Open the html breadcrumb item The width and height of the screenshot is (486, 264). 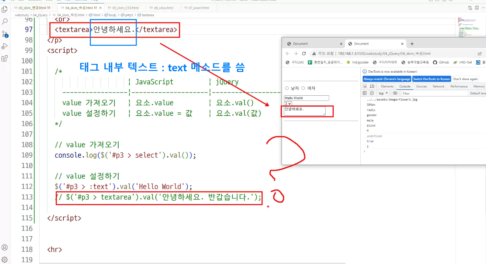point(94,15)
